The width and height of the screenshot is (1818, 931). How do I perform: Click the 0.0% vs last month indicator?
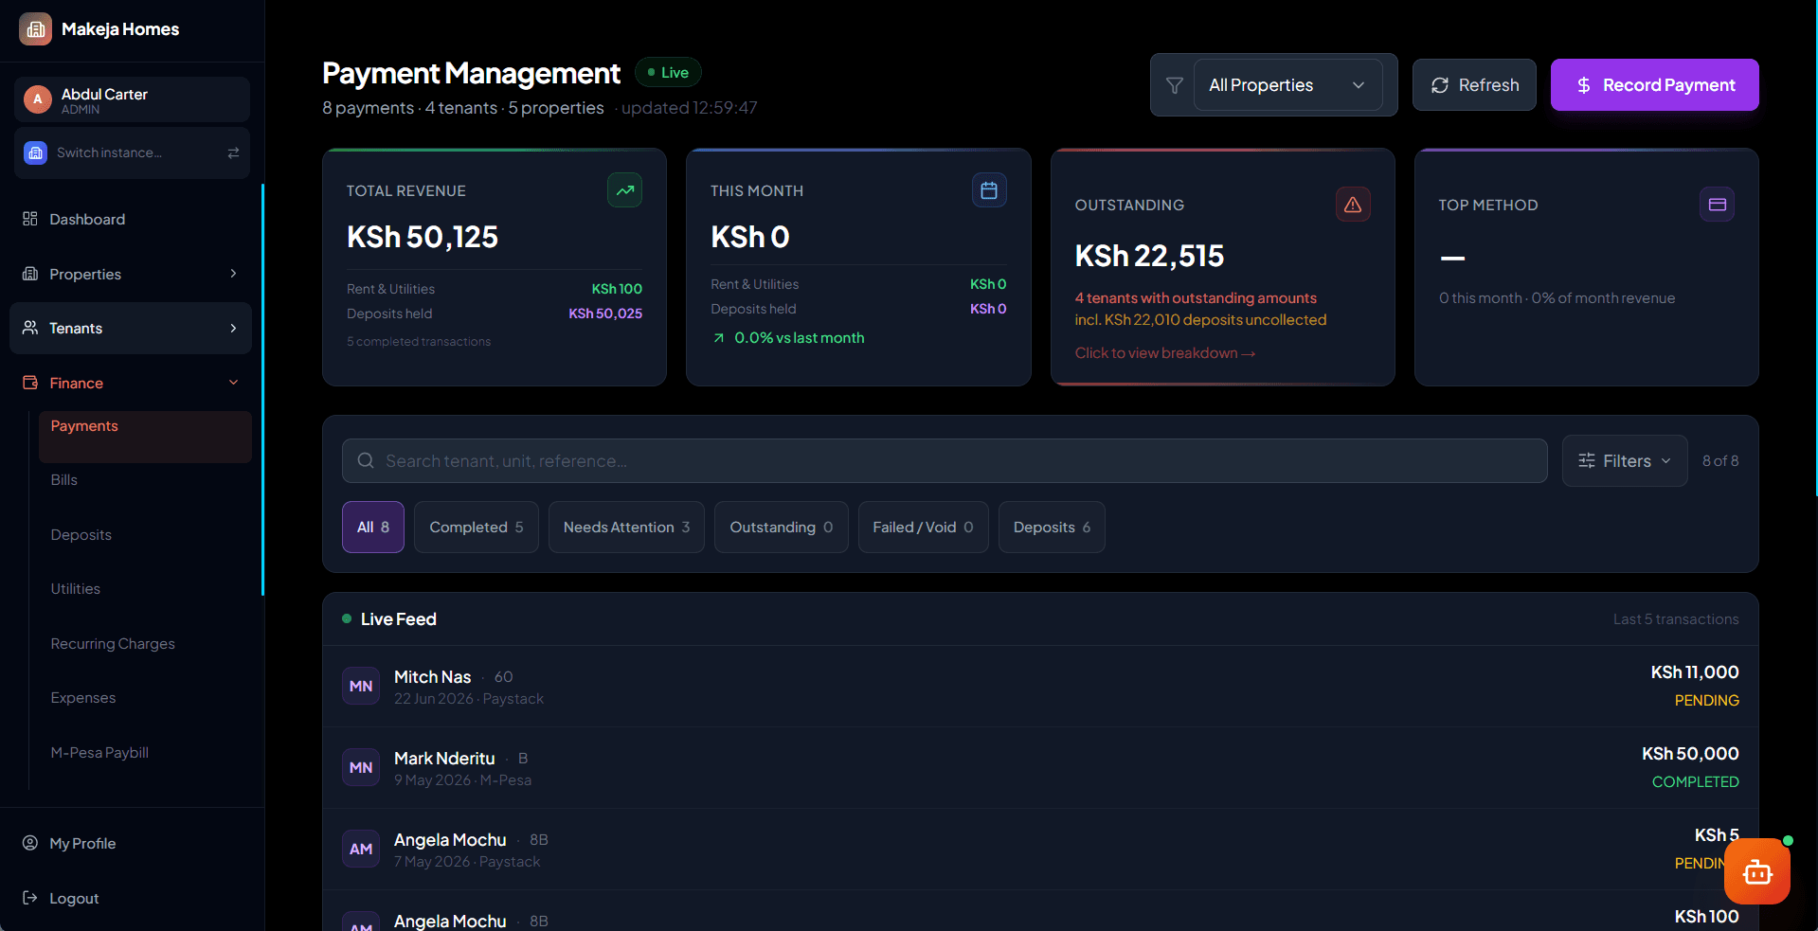tap(788, 338)
